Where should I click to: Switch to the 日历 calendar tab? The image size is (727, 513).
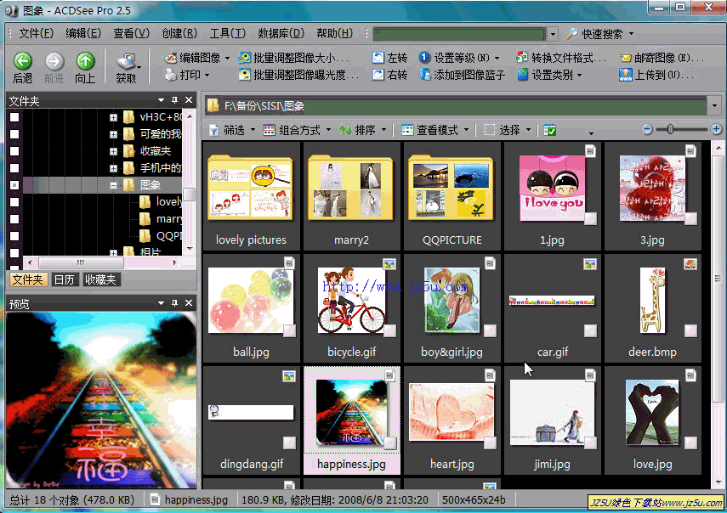64,279
